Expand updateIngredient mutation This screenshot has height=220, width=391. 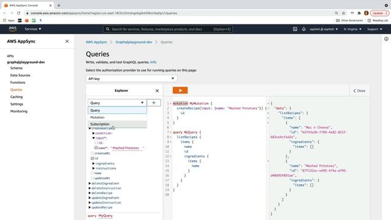90,198
